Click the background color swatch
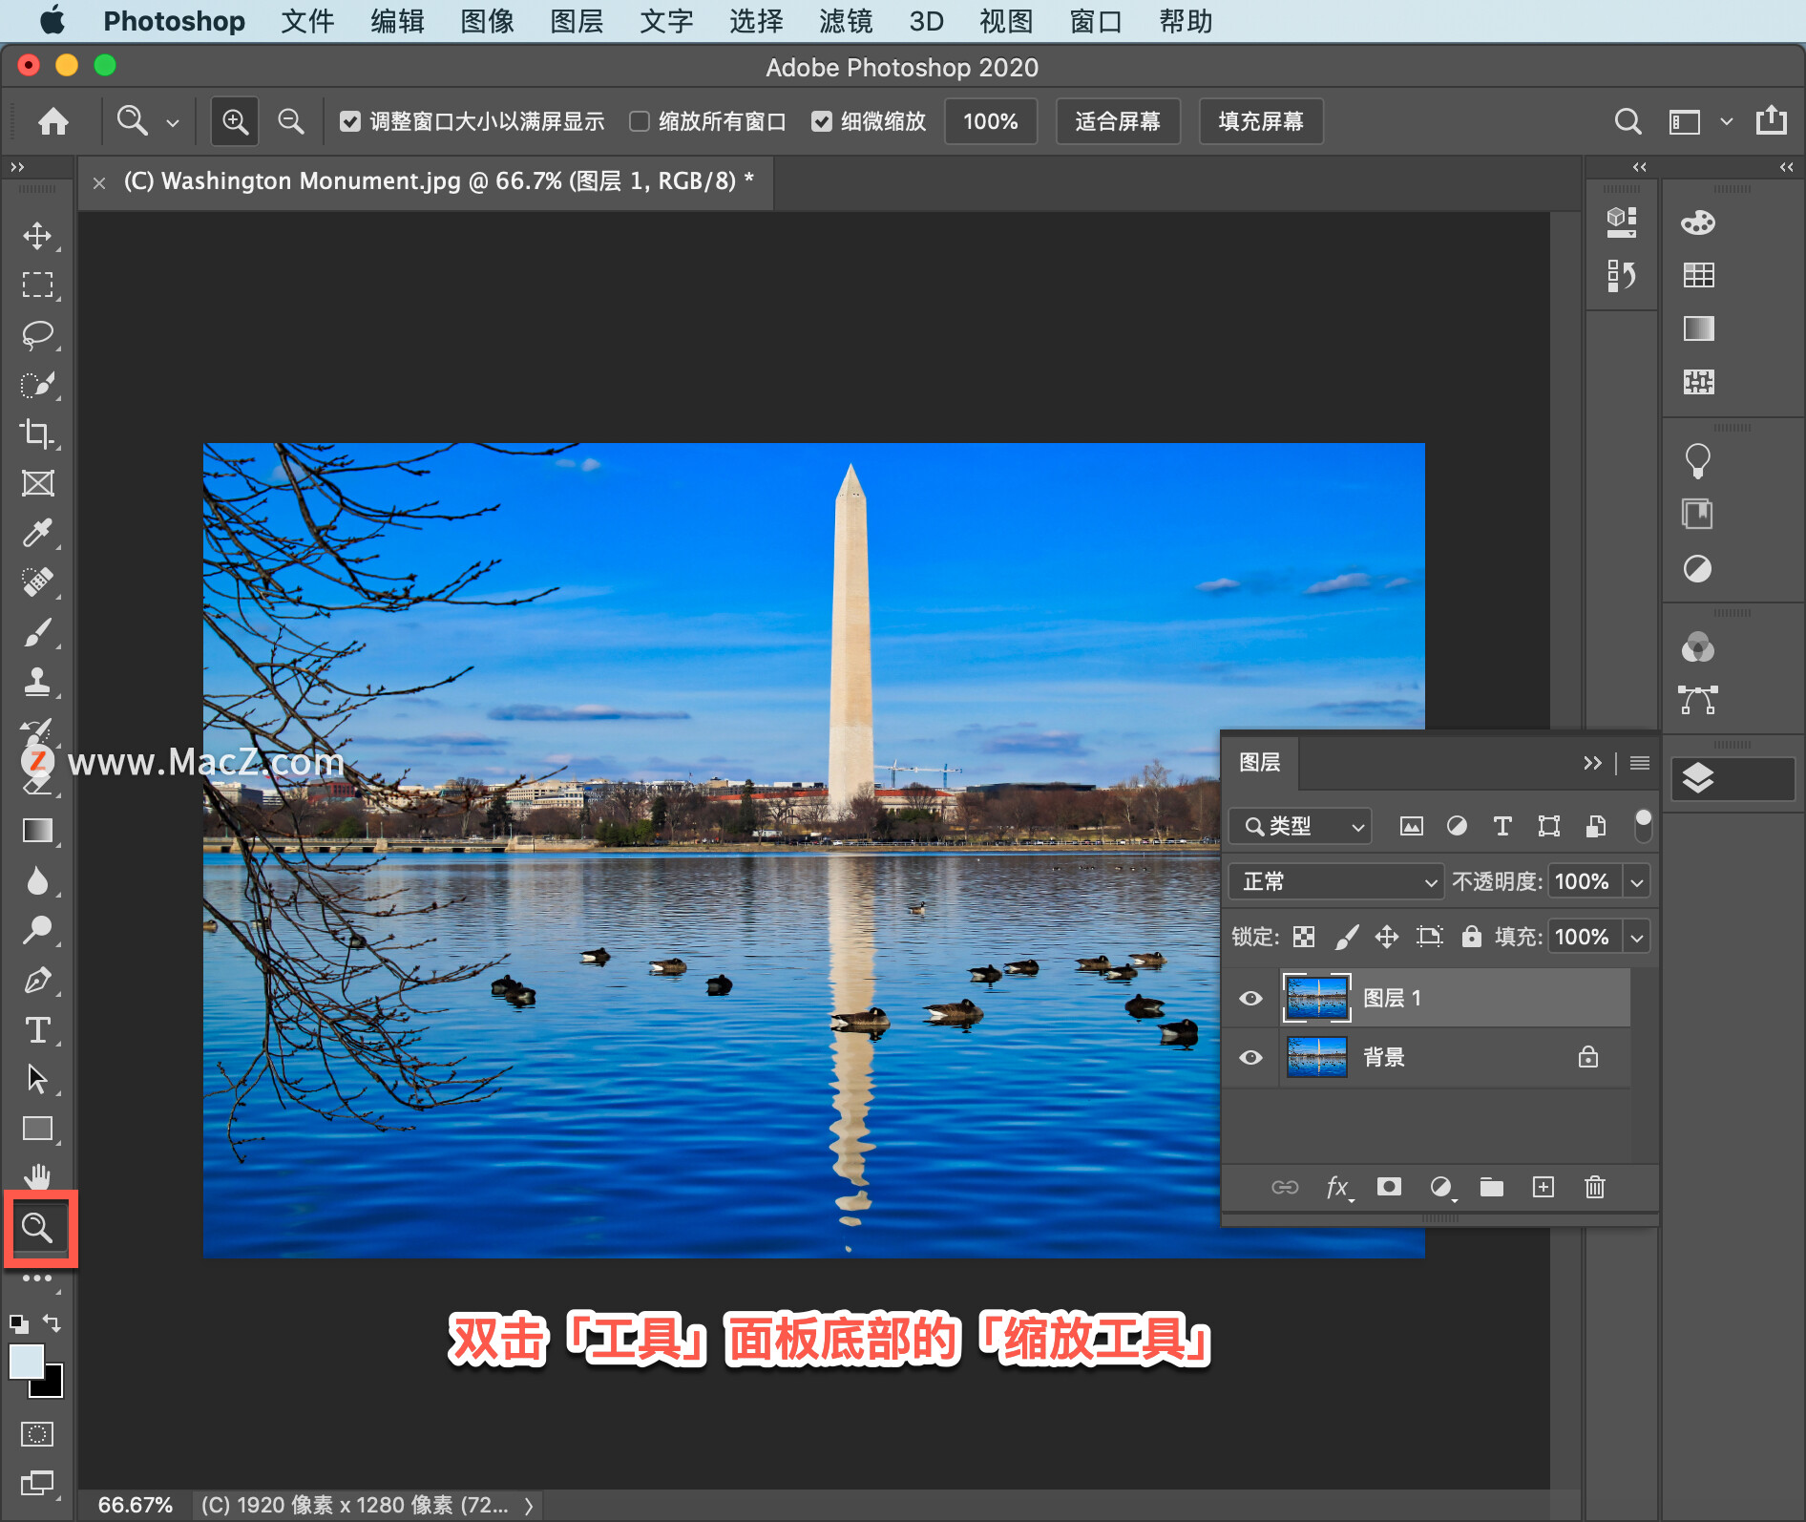 pyautogui.click(x=52, y=1387)
